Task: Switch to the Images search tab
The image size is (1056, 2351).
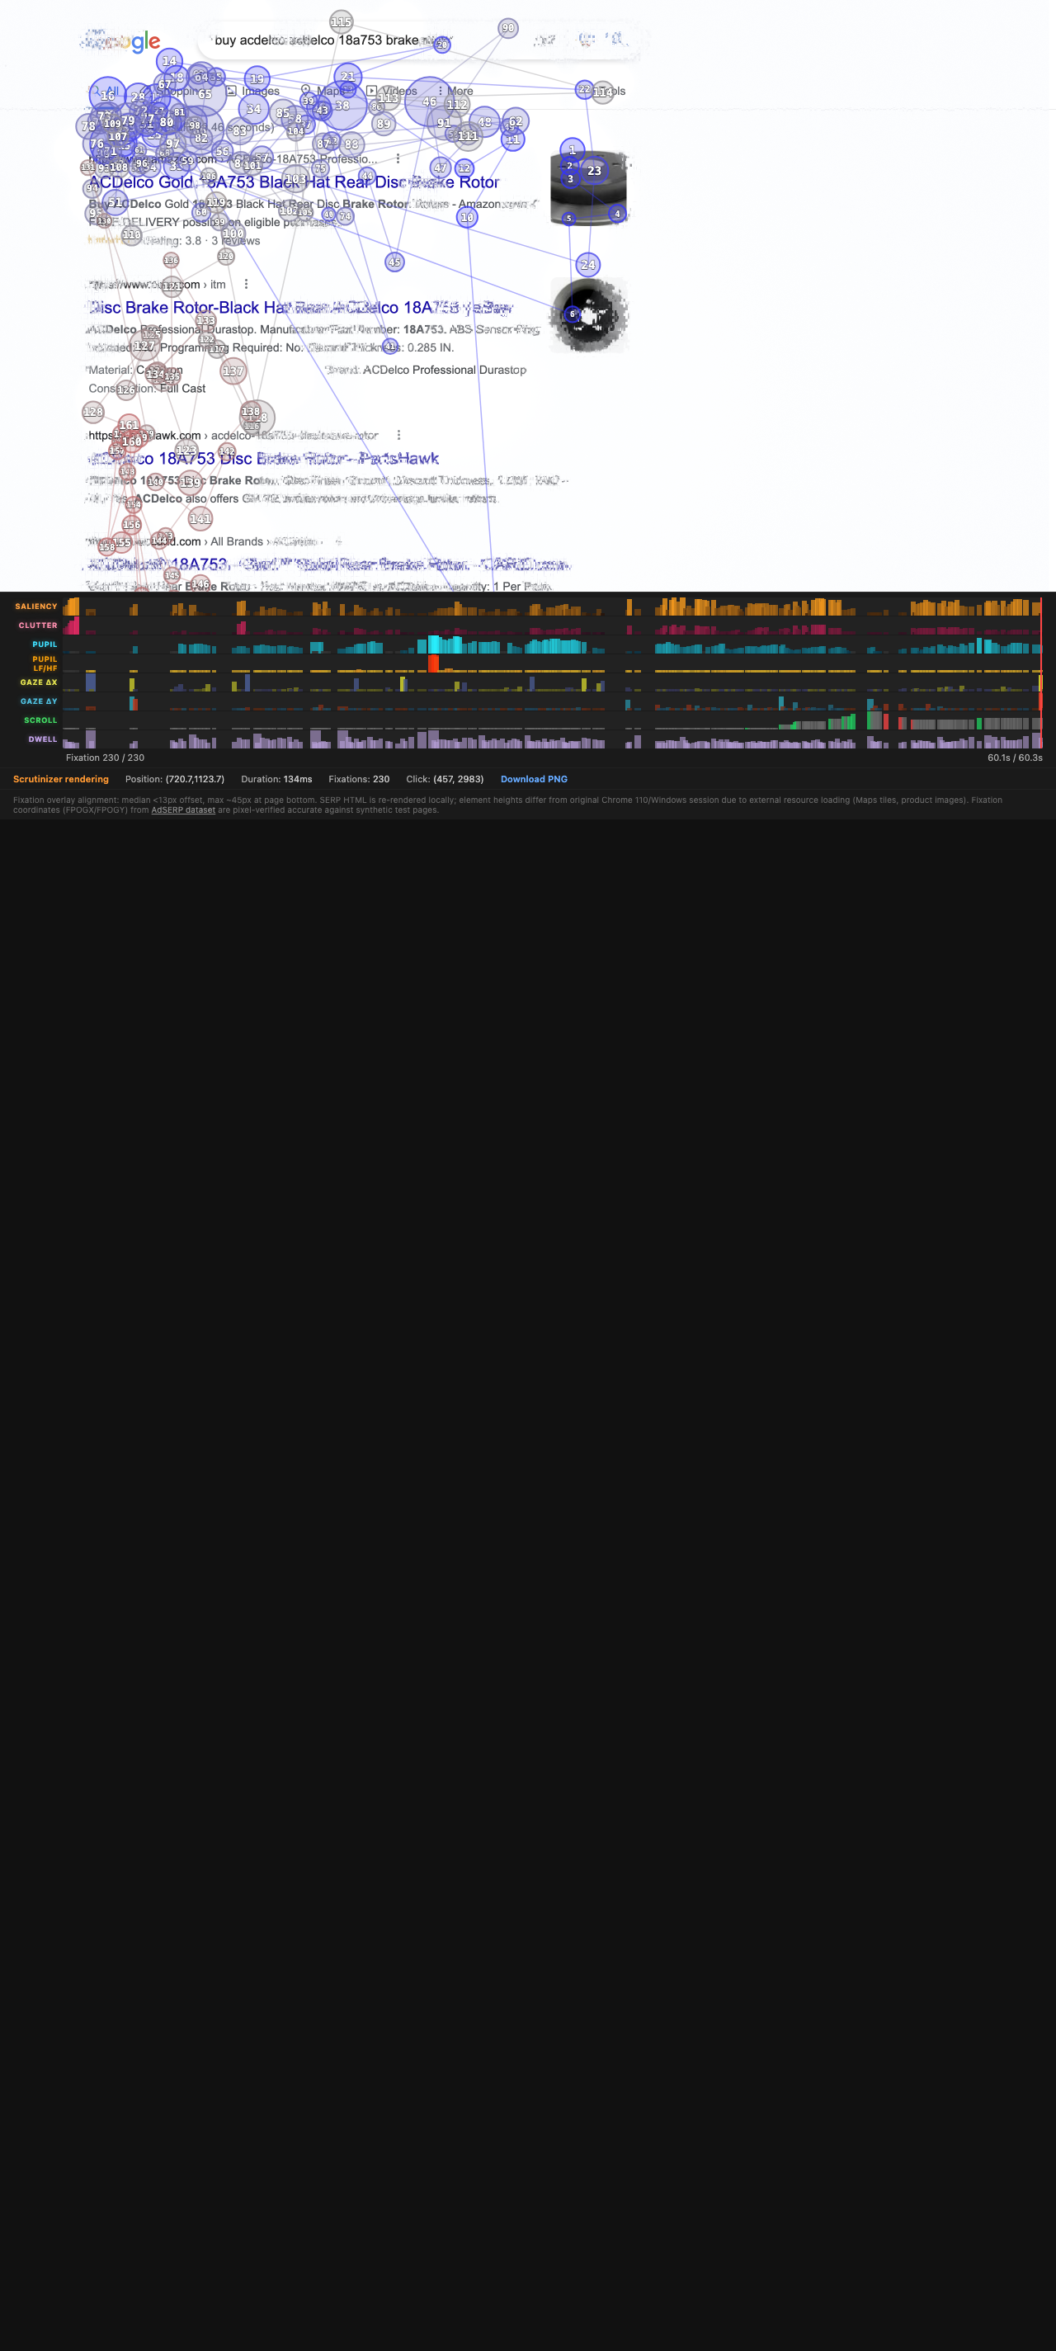Action: click(x=260, y=92)
